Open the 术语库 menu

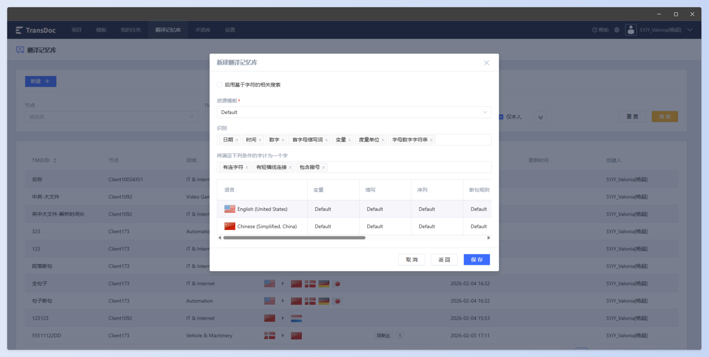[x=203, y=30]
